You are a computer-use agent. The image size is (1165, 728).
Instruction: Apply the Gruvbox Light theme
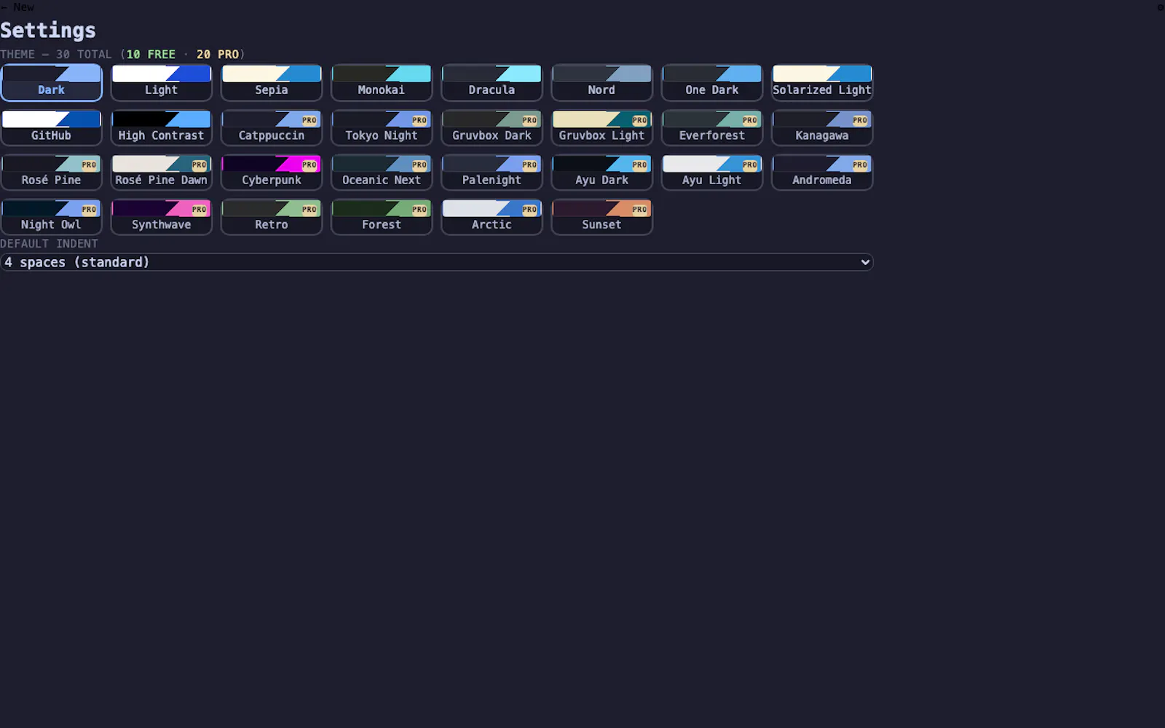[602, 127]
